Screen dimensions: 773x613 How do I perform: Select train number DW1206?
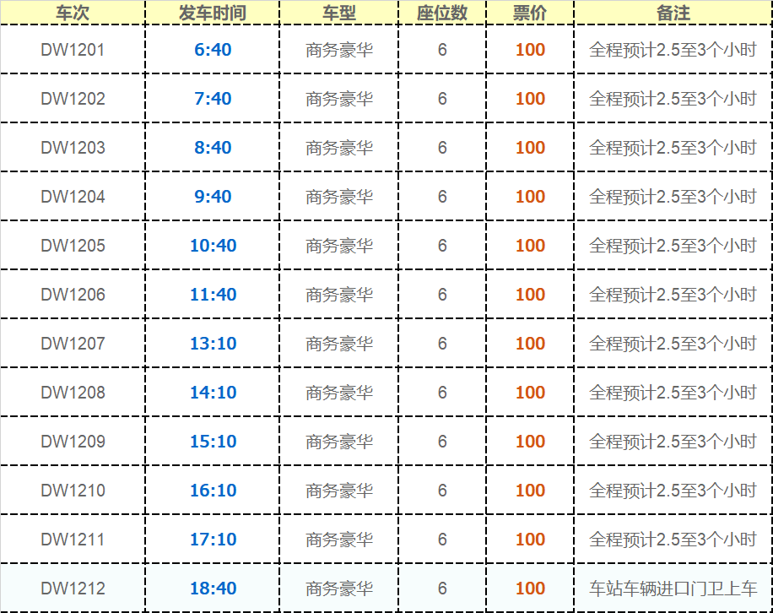73,295
